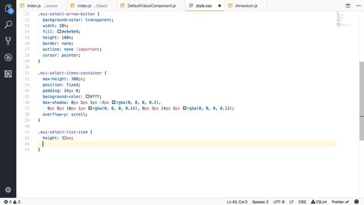The width and height of the screenshot is (364, 205).
Task: Open the Source Control view
Action: coord(8,41)
